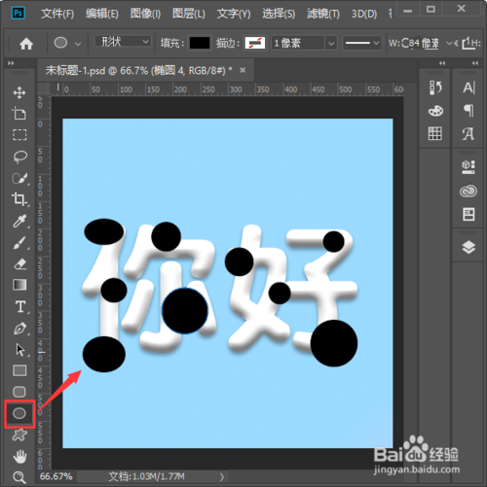Click the 文档:1.03M/1.77M status text
The height and width of the screenshot is (487, 487).
pos(146,476)
